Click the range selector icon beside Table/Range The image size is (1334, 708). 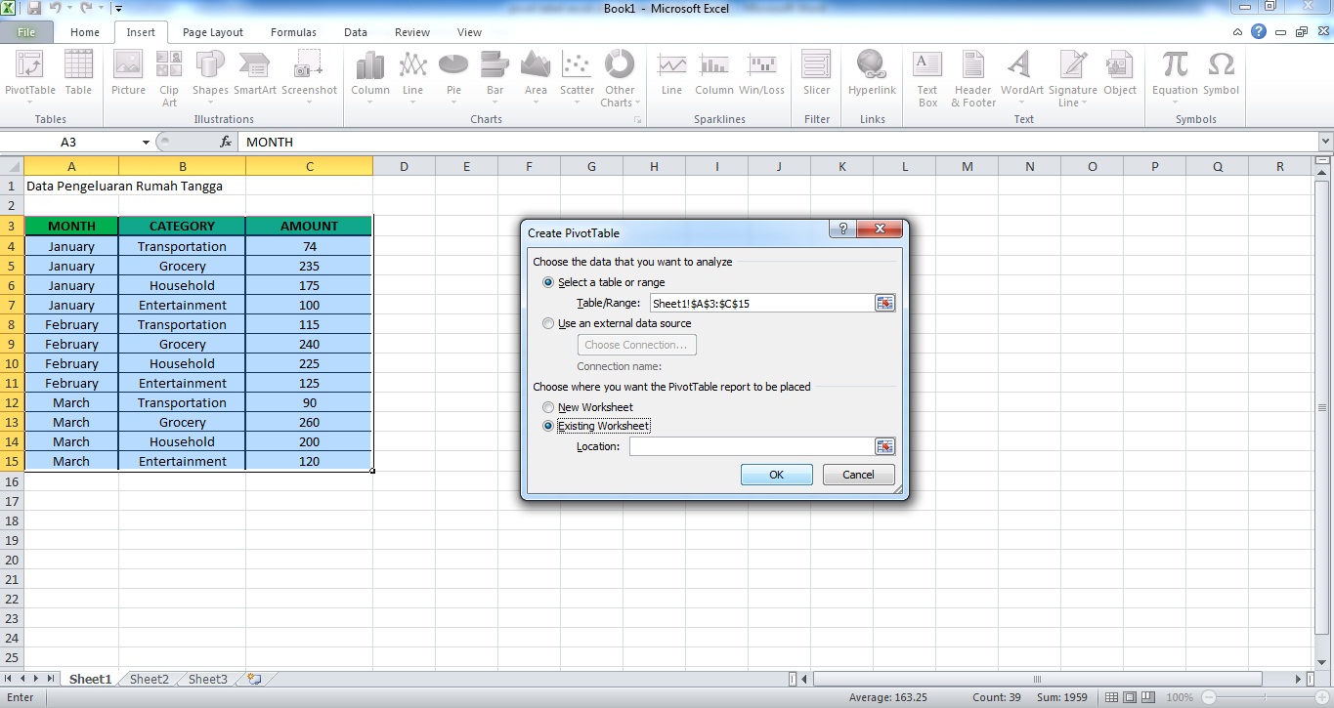tap(885, 303)
